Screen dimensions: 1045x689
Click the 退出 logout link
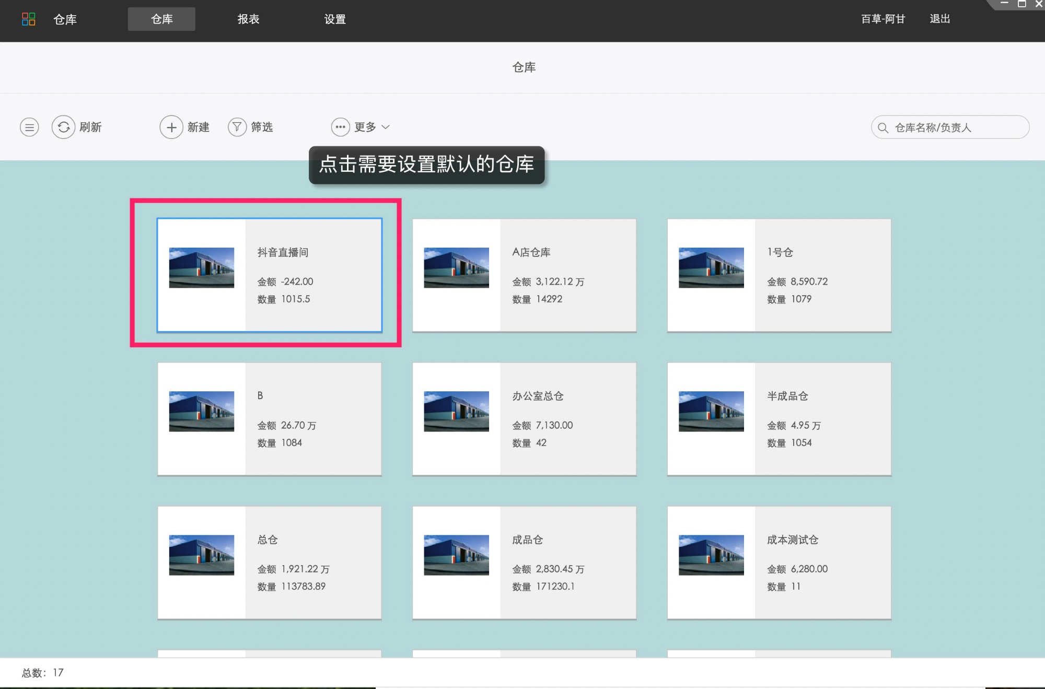tap(939, 19)
